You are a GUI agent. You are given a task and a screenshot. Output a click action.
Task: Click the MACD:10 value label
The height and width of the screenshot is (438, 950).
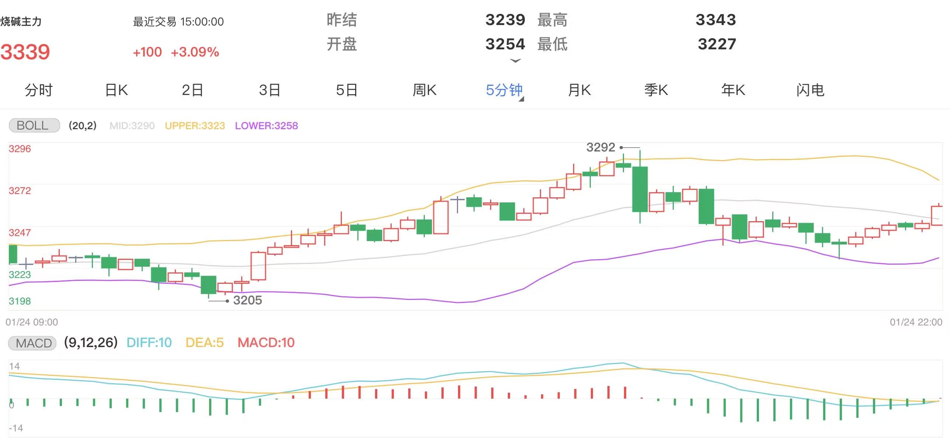(x=266, y=343)
